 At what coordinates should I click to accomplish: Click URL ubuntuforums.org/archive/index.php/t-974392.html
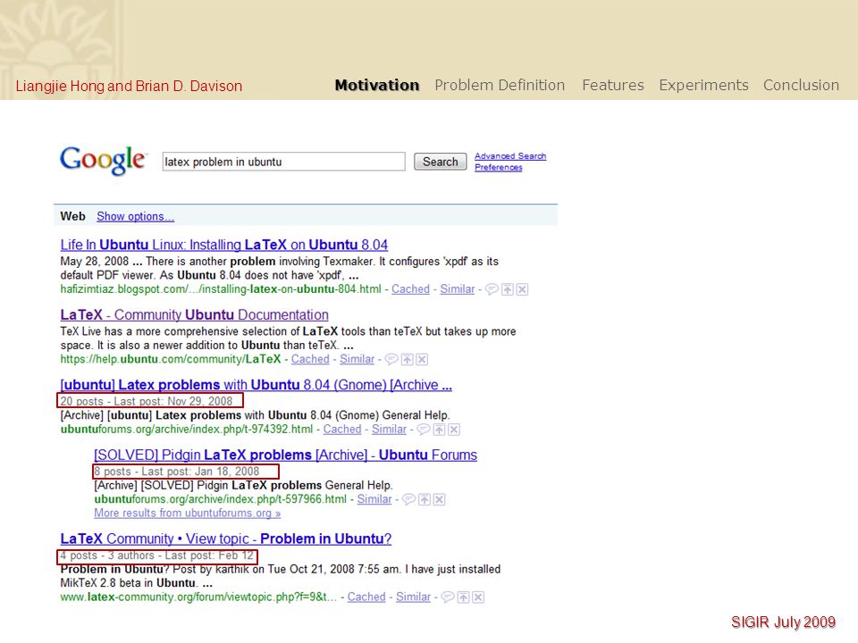click(187, 430)
